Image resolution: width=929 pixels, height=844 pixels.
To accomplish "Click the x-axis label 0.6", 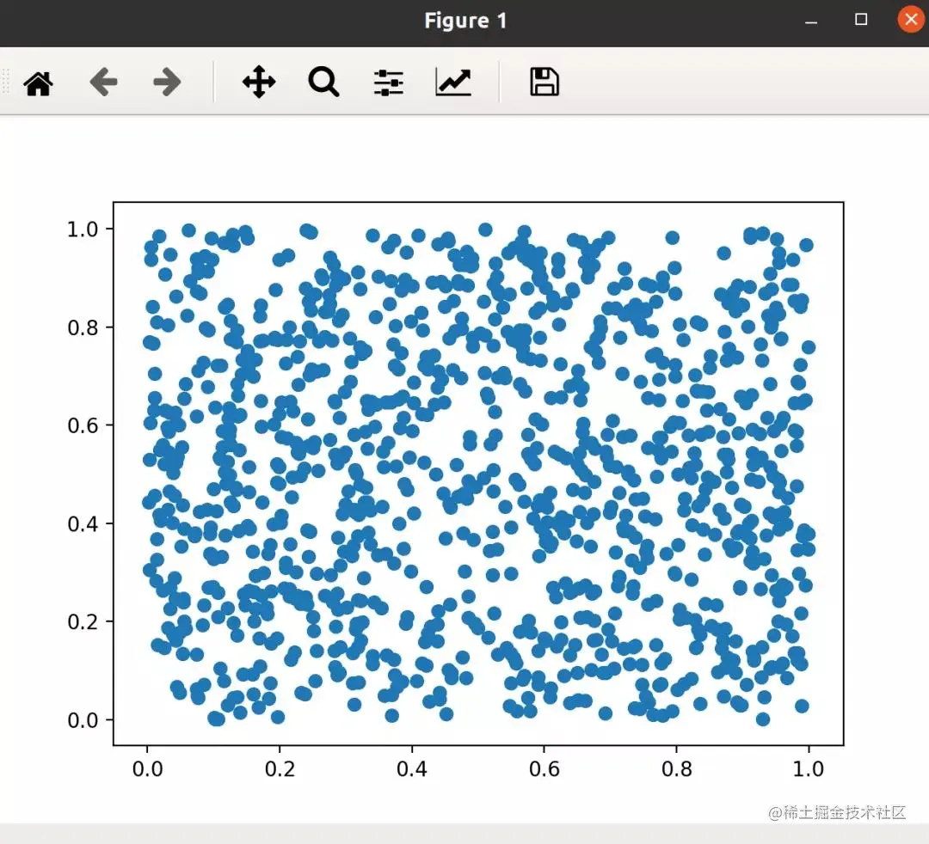I will (544, 769).
